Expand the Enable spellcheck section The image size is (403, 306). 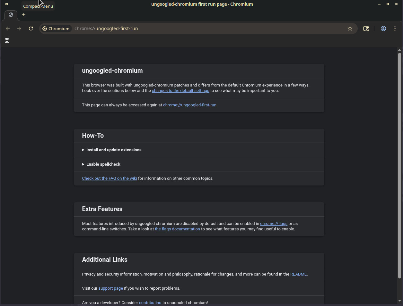[103, 164]
